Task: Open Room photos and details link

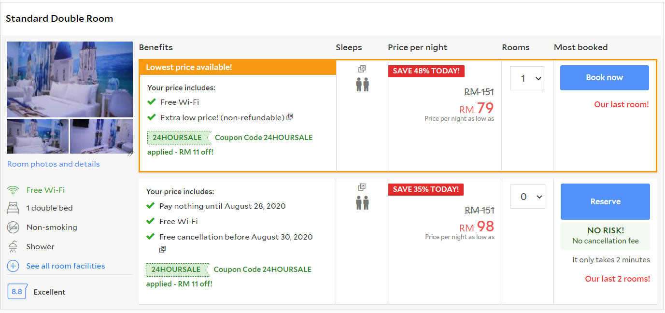Action: click(x=53, y=164)
